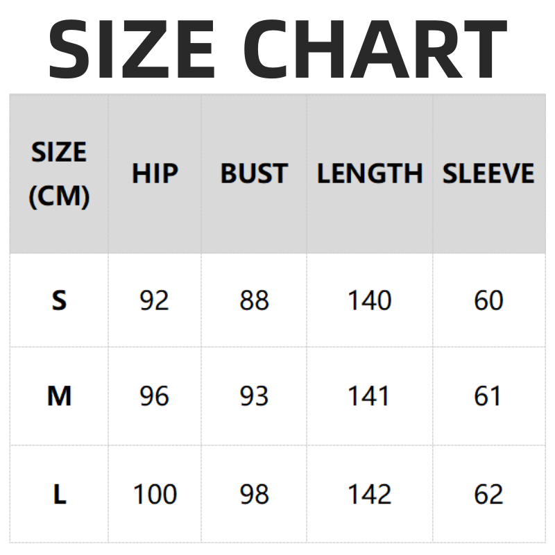Select the sleeve value 61
The image size is (555, 555).
pyautogui.click(x=488, y=396)
